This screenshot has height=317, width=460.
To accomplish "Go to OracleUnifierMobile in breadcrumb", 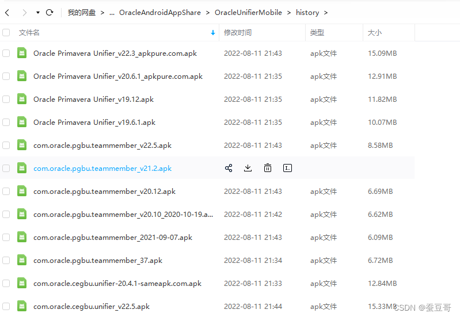I will (248, 13).
